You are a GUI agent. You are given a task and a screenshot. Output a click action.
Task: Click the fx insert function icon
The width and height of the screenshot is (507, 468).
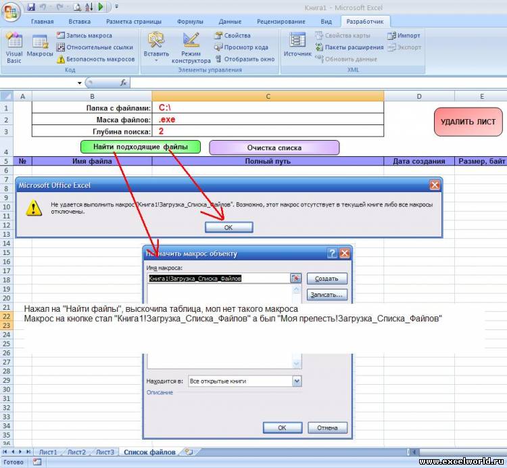124,83
